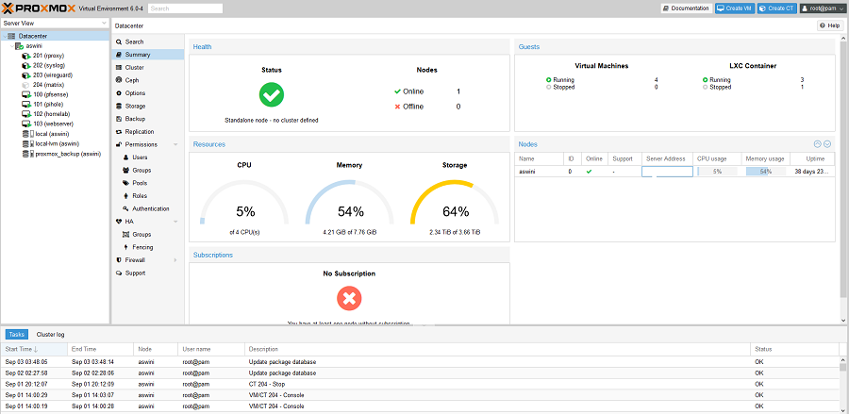The image size is (849, 414).
Task: Click the Storage 64% gauge
Action: click(x=455, y=201)
